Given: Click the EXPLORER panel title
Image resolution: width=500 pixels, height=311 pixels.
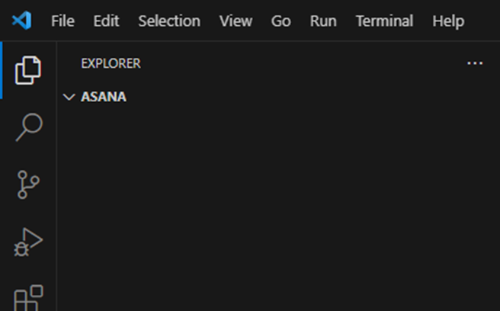Looking at the screenshot, I should pos(111,63).
